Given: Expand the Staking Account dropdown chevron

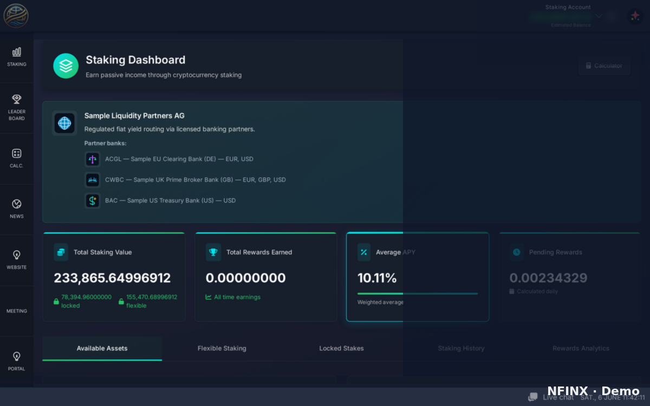Looking at the screenshot, I should 599,16.
